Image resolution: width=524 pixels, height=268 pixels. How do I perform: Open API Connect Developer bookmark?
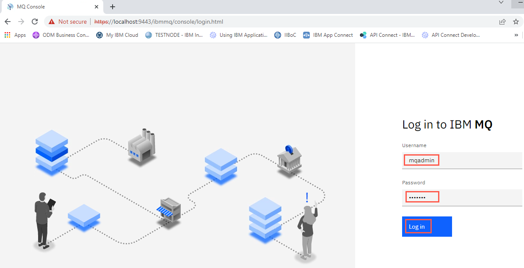coord(451,35)
